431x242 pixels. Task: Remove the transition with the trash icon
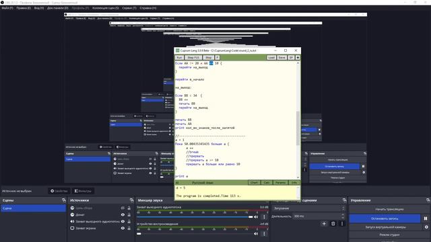pyautogui.click(x=333, y=224)
